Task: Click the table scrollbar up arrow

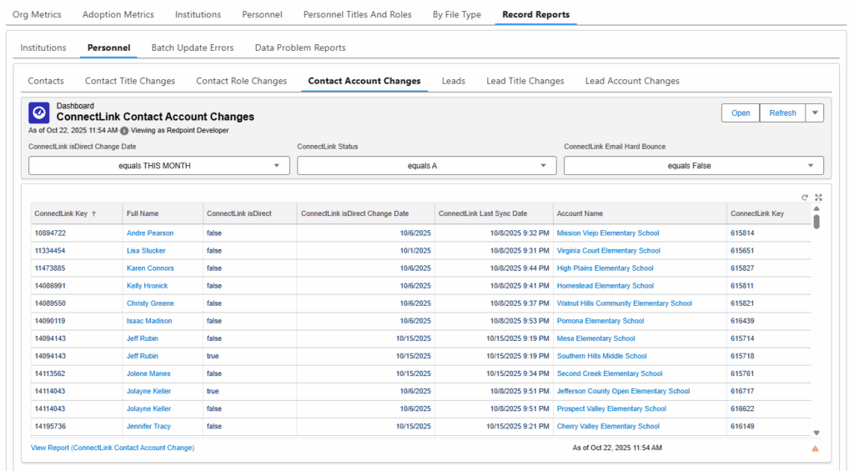Action: [x=816, y=209]
